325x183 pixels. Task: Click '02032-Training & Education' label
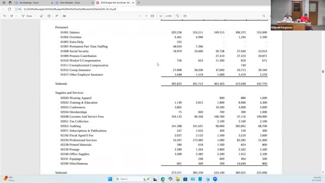point(79,103)
